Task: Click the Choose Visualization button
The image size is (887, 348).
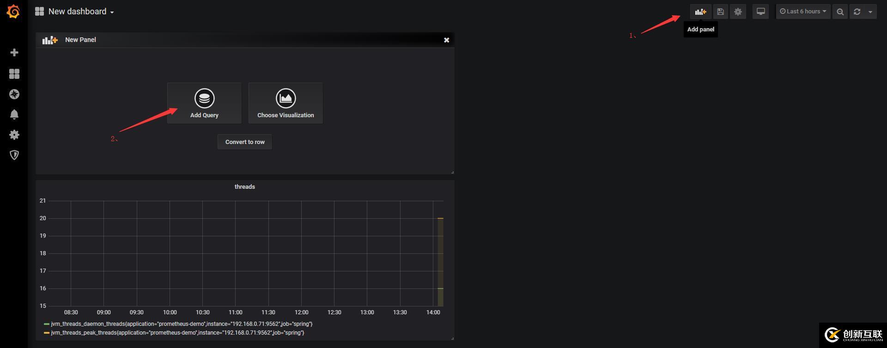Action: [x=286, y=103]
